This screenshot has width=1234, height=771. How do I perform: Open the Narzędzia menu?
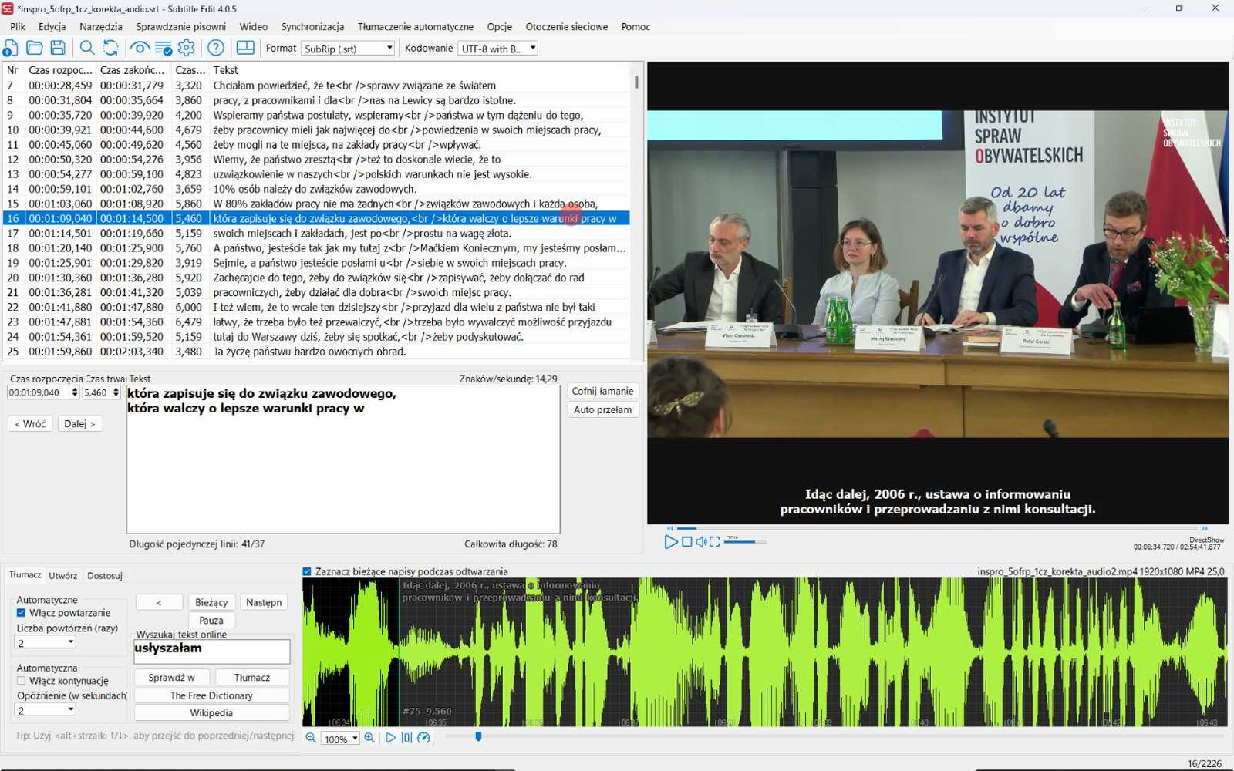coord(101,26)
